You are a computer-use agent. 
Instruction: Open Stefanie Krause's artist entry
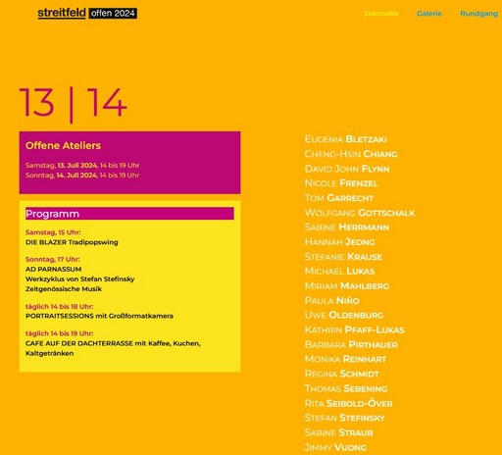tap(343, 257)
